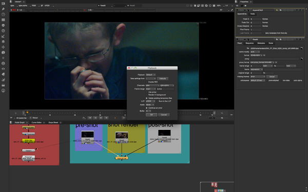Enable raw data checkbox in Read6
The image size is (308, 192).
tap(281, 80)
